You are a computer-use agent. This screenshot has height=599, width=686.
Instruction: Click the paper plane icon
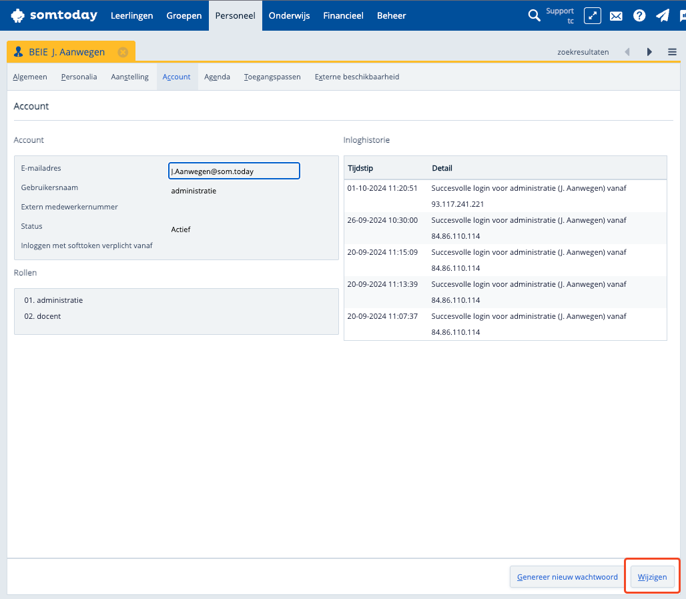point(662,15)
